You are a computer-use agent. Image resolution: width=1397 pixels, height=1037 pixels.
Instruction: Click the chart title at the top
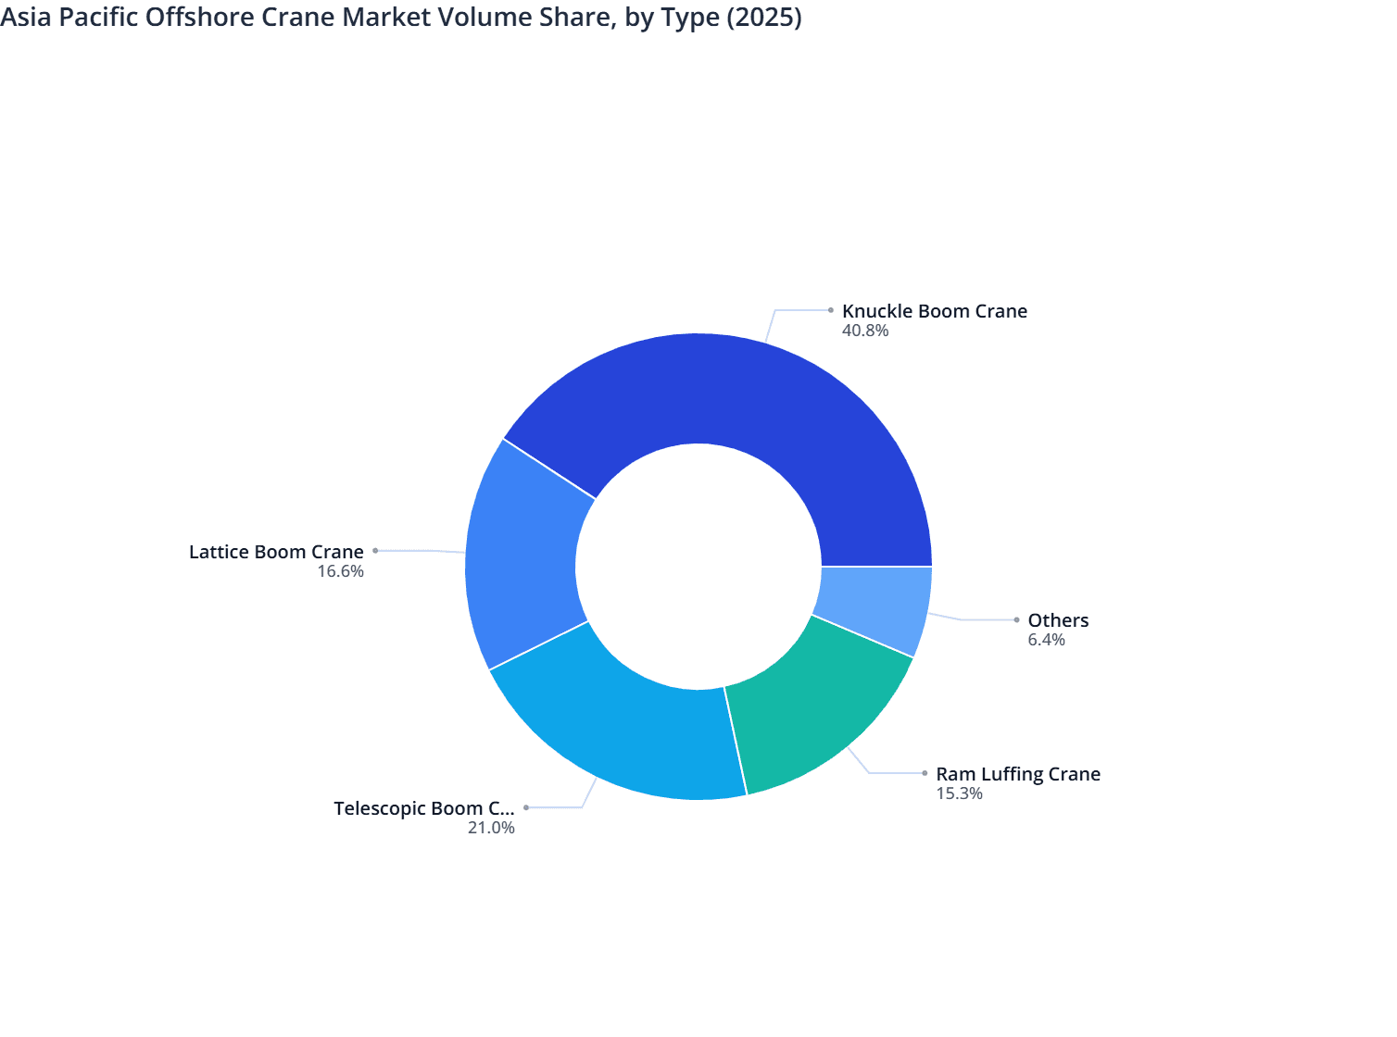[402, 17]
